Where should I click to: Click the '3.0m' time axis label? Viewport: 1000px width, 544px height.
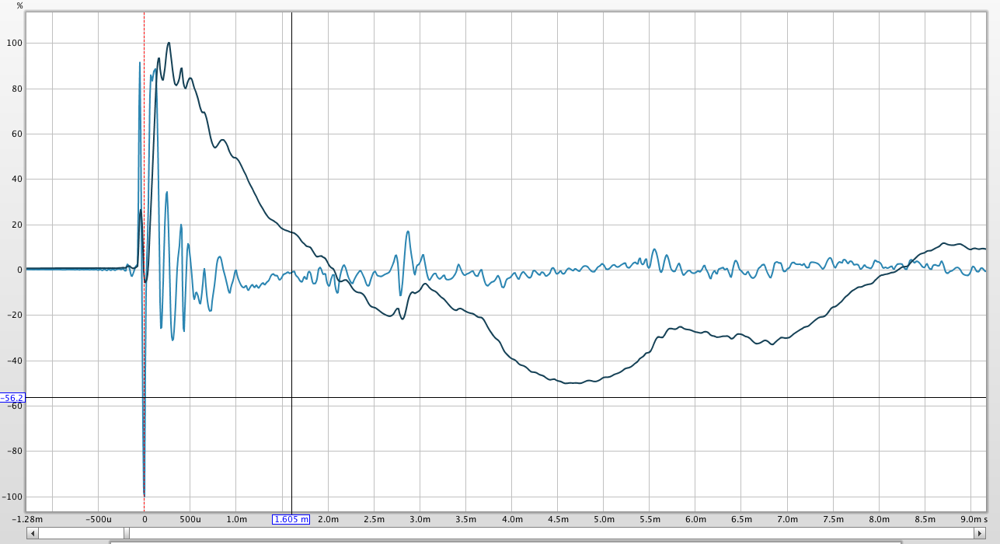coord(420,519)
